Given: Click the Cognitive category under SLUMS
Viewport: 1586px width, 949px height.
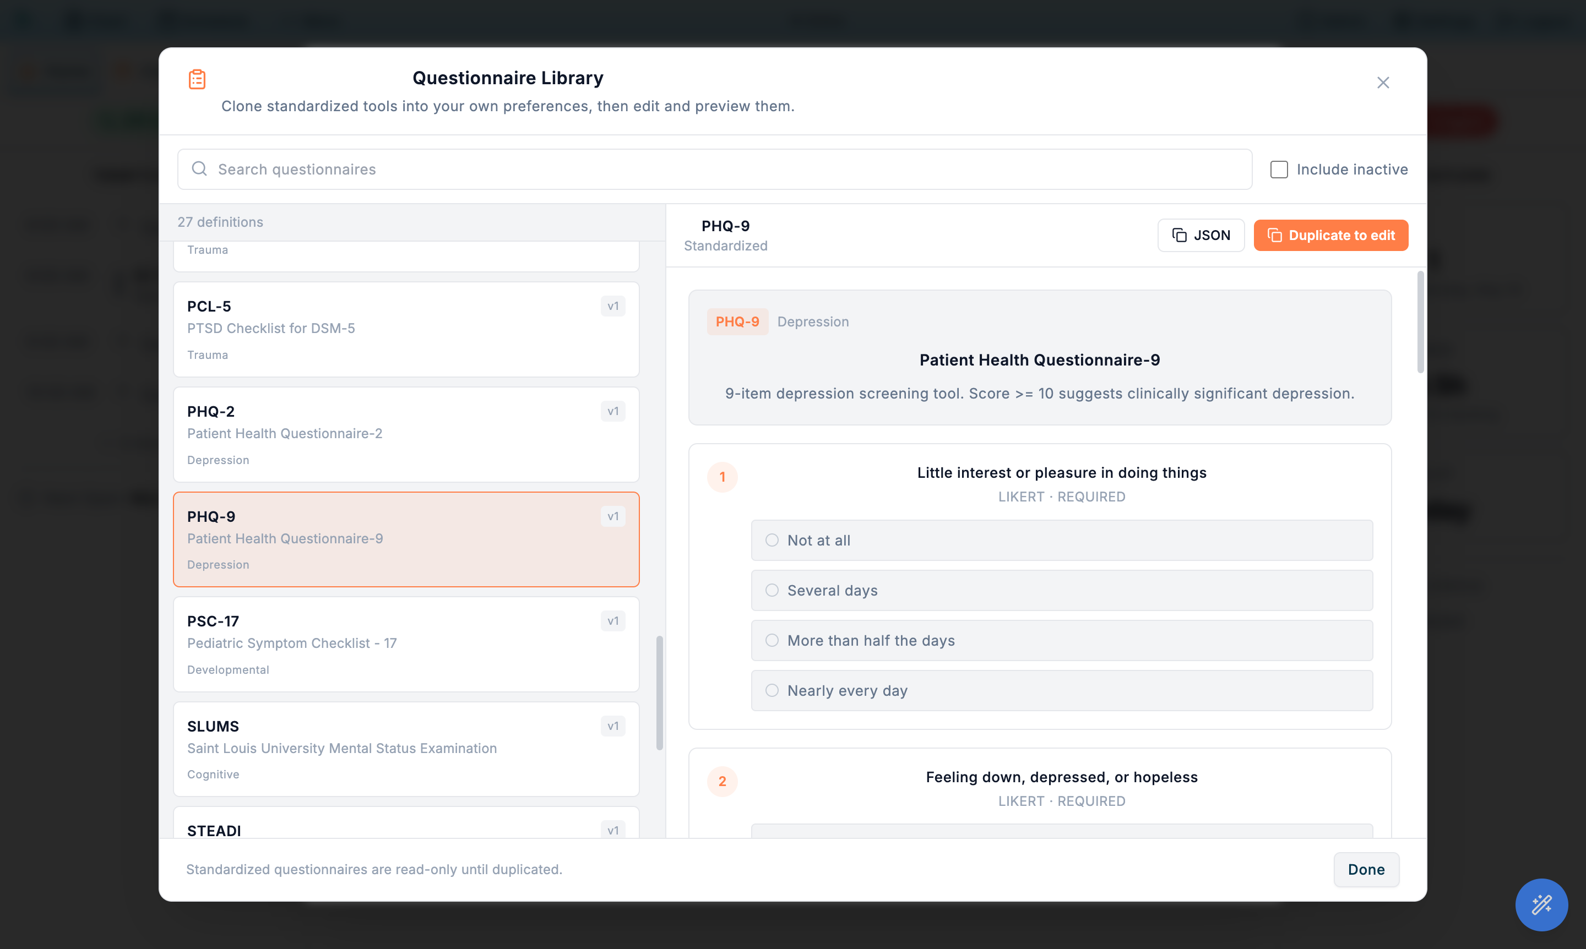Looking at the screenshot, I should click(x=213, y=775).
